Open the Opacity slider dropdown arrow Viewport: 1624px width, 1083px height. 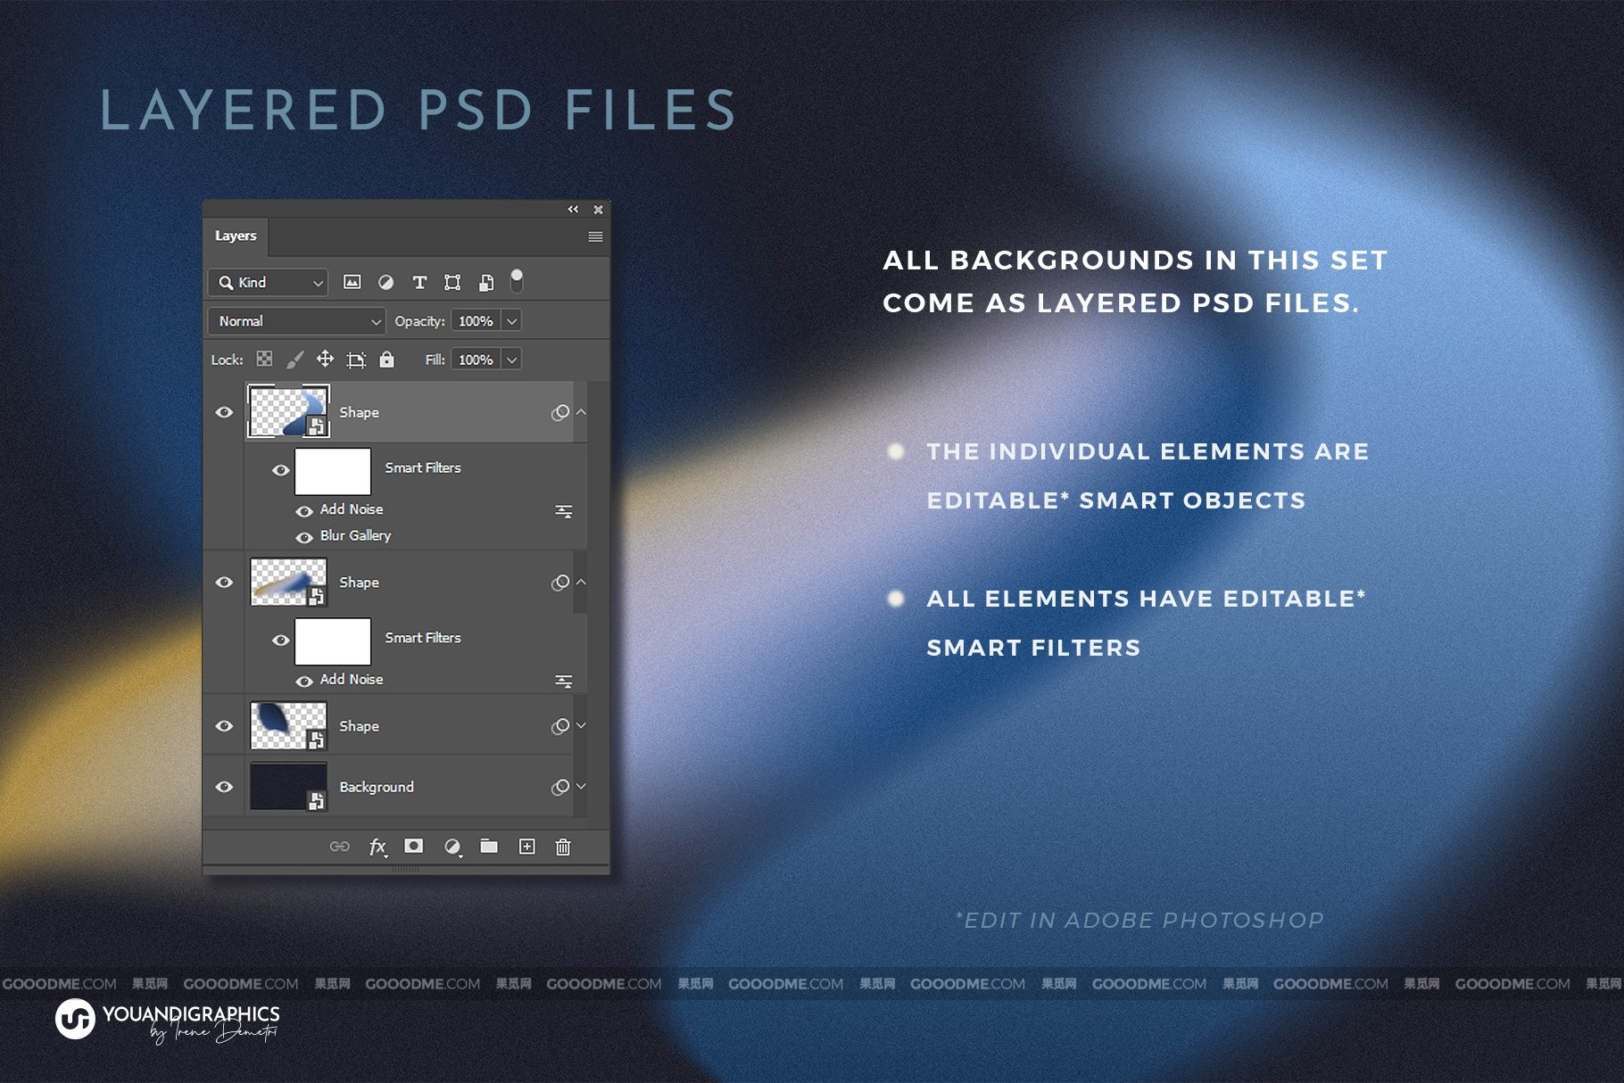(x=512, y=321)
